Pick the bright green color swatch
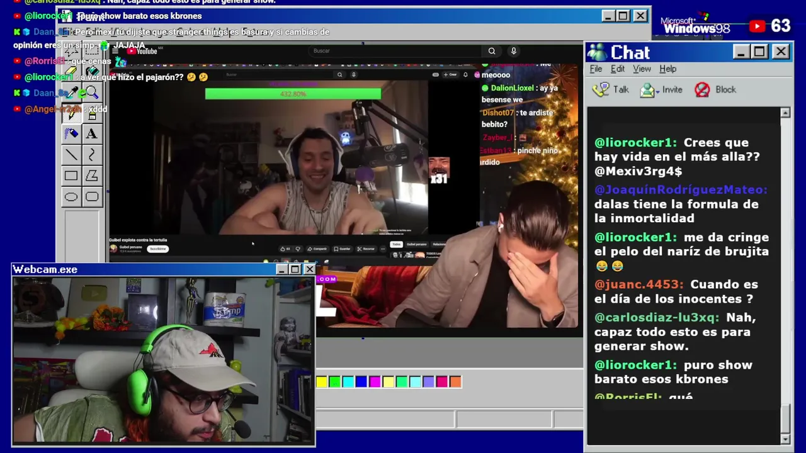Screen dimensions: 806x453 click(335, 381)
